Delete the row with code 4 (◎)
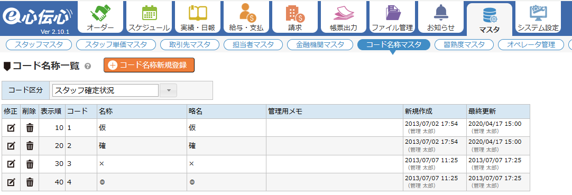572x195 pixels. [30, 182]
